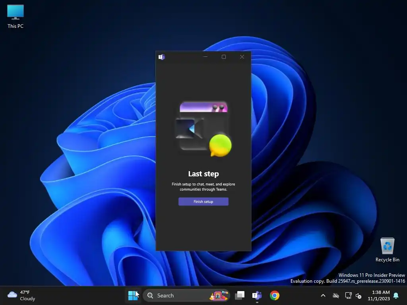Open the Teams icon in the dialog title bar
Image resolution: width=407 pixels, height=305 pixels.
(x=161, y=57)
